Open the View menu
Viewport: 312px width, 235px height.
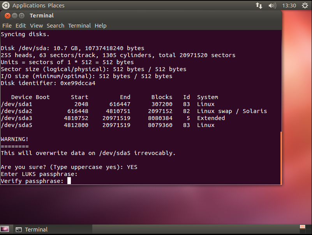[x=36, y=25]
